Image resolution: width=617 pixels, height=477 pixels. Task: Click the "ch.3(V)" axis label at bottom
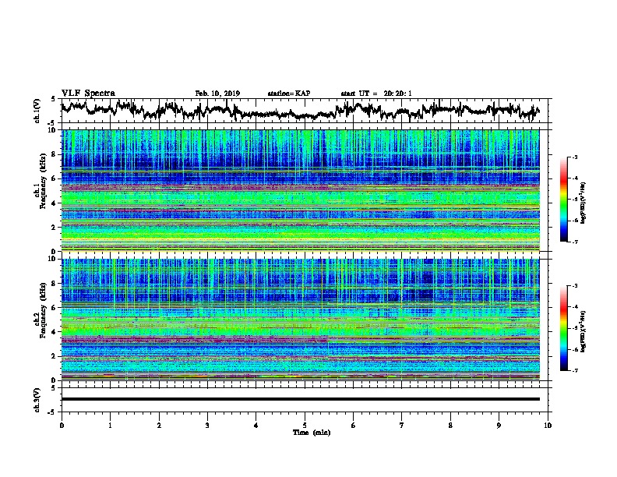point(37,400)
